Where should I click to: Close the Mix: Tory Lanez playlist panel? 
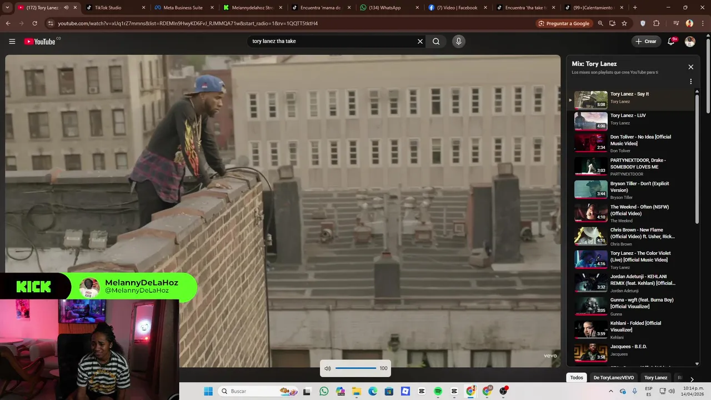click(690, 67)
